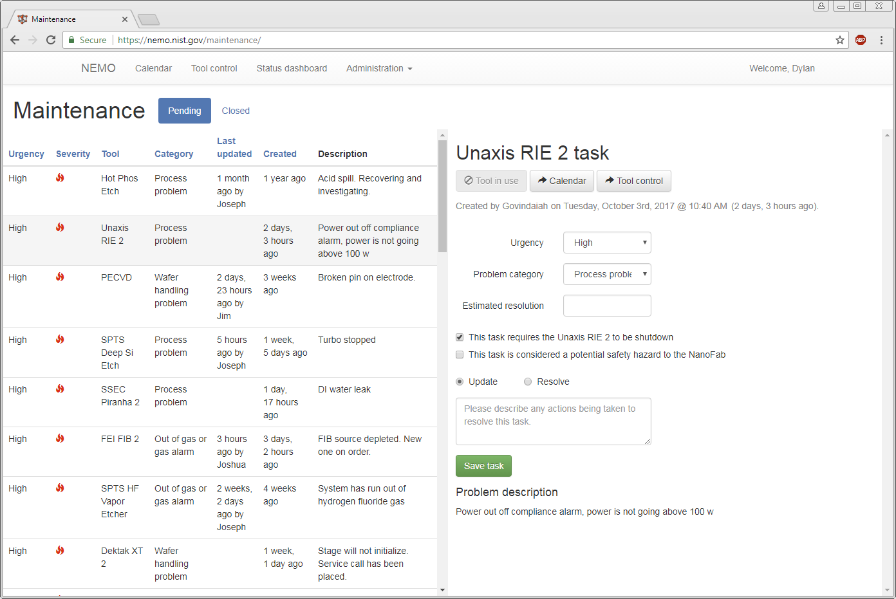Screen dimensions: 896x599
Task: Sort table by Created column
Action: click(280, 154)
